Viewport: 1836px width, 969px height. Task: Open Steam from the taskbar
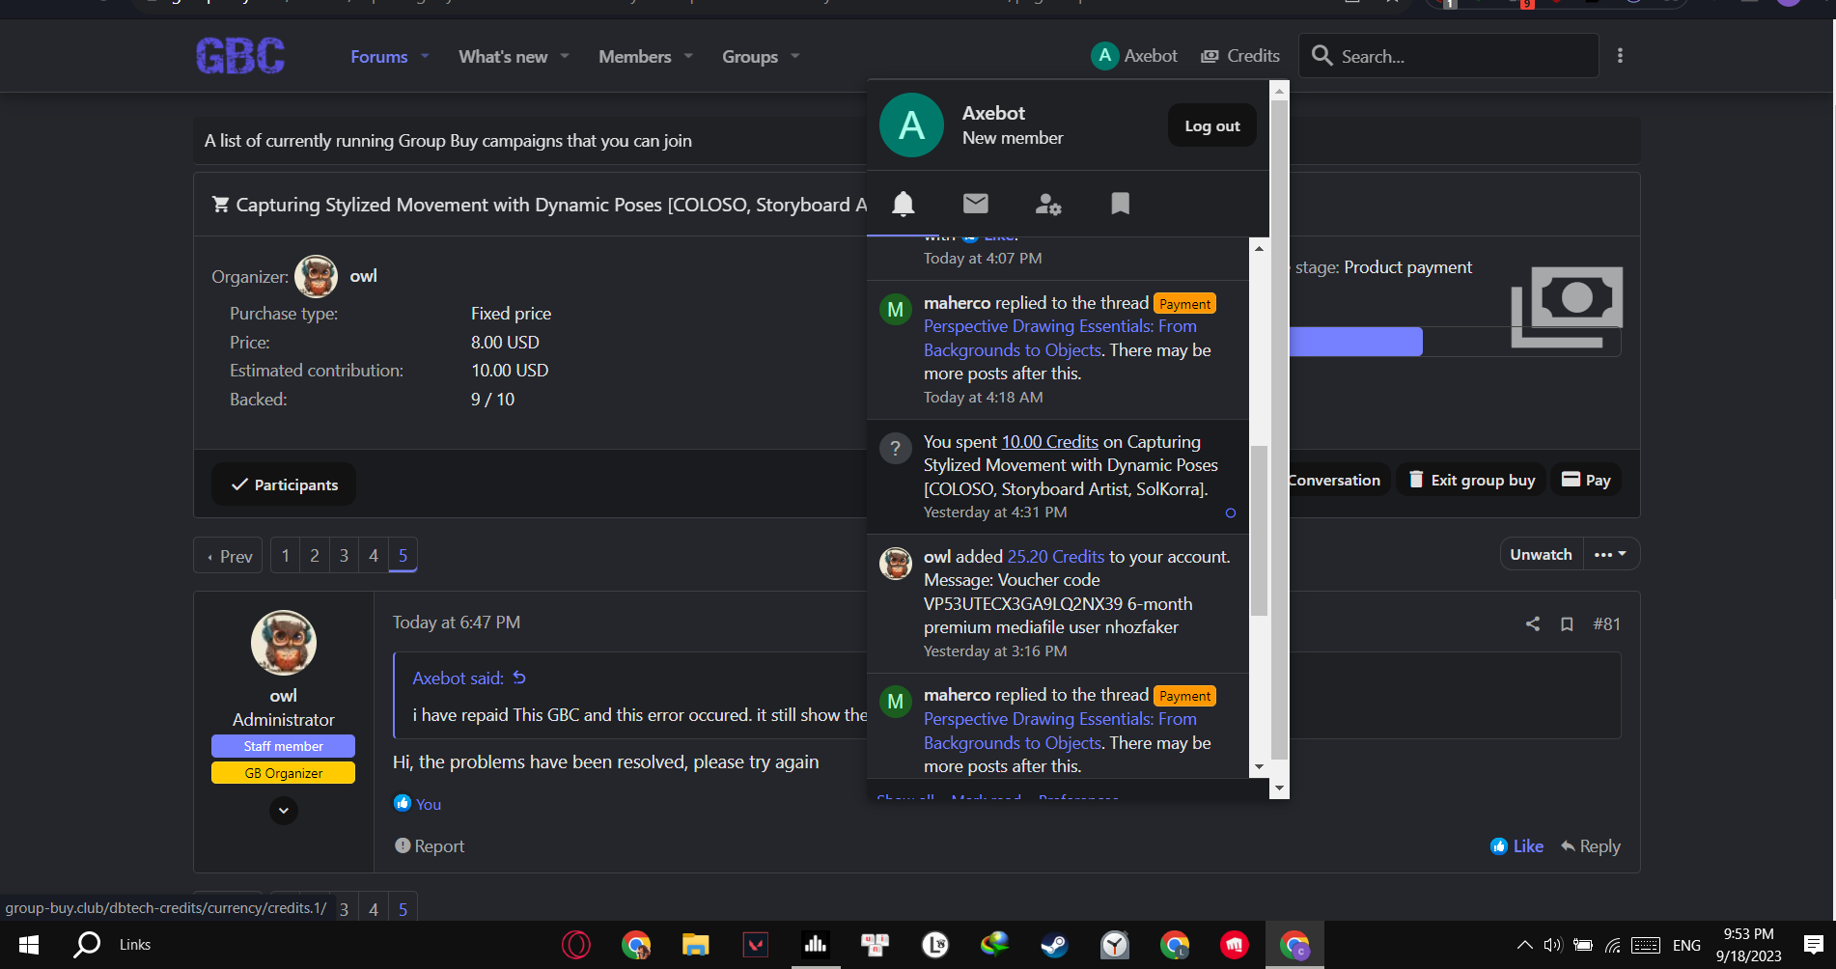1054,945
